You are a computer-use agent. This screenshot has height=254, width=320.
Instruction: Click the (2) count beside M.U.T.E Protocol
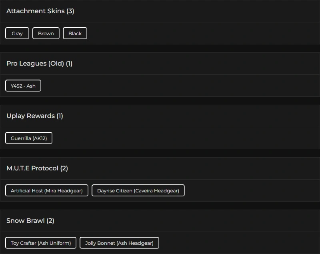[64, 168]
